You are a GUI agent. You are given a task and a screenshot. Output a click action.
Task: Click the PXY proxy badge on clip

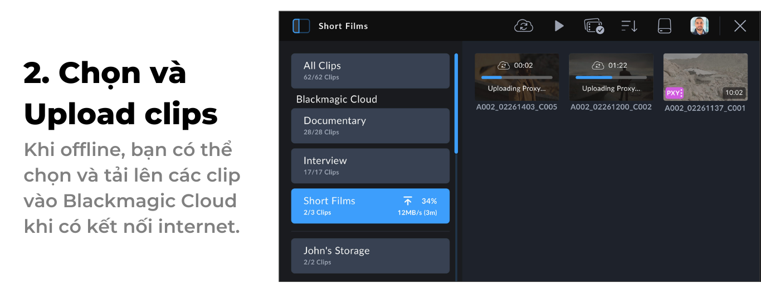(x=674, y=93)
